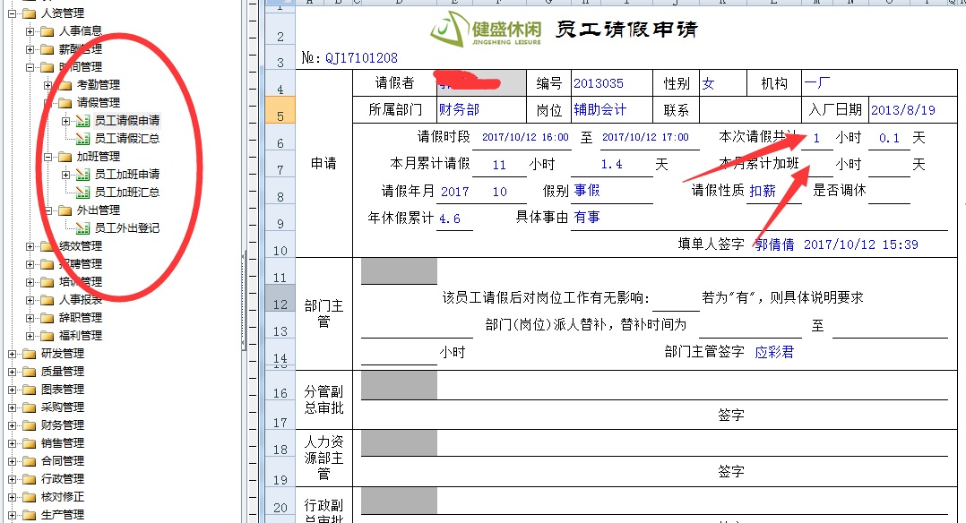This screenshot has width=966, height=523.
Task: Collapse the top-level 人资管理 node
Action: pyautogui.click(x=13, y=13)
